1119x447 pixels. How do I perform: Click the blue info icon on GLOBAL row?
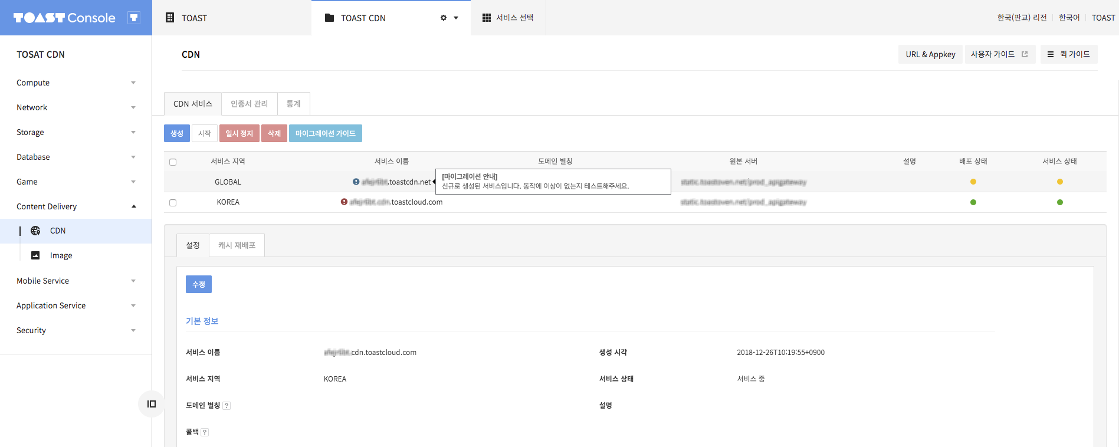[356, 182]
